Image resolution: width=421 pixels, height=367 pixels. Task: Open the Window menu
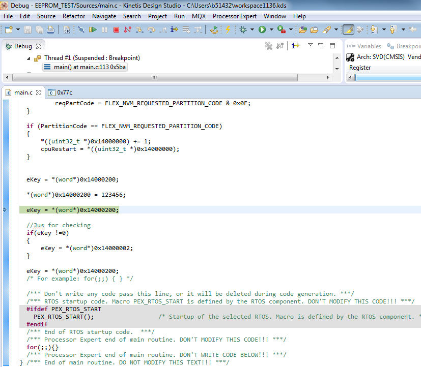coord(275,16)
